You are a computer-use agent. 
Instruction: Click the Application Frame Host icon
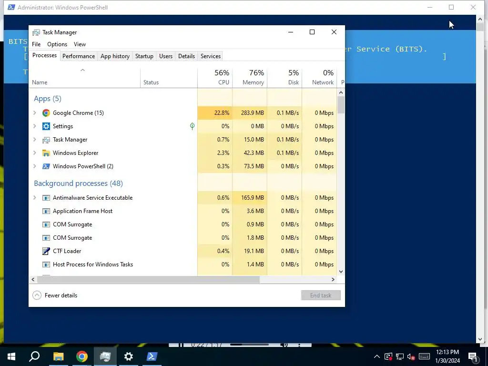click(x=46, y=211)
